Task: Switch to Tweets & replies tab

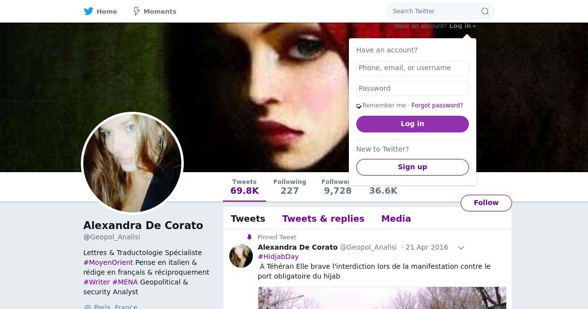Action: pos(323,219)
